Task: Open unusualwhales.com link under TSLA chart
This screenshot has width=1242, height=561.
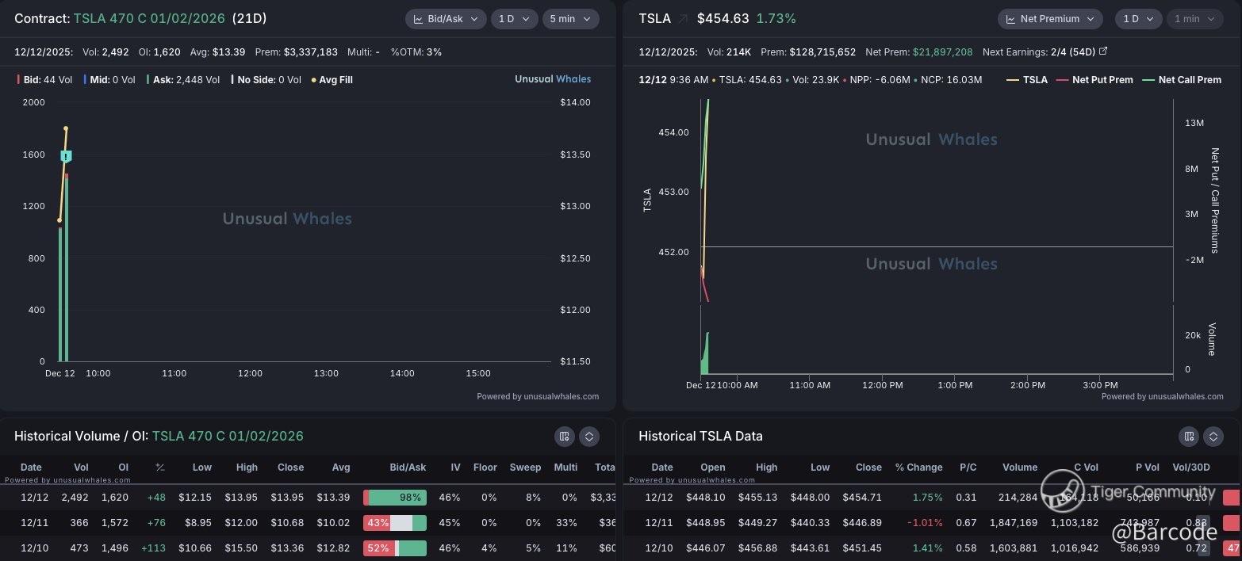Action: point(1186,396)
